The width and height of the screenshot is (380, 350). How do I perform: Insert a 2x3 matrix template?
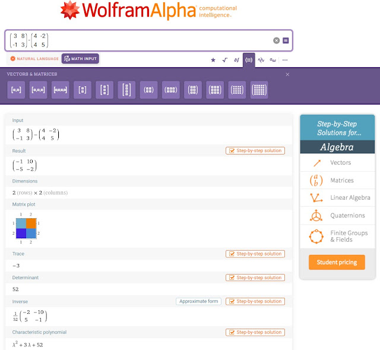[x=171, y=90]
